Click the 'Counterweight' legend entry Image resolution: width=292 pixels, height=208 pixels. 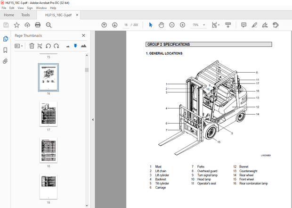(248, 171)
